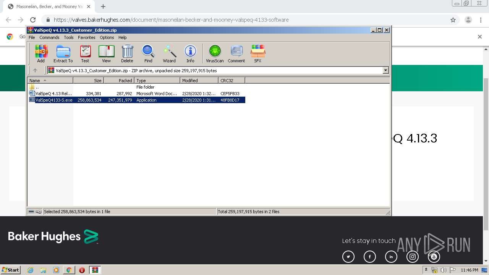
Task: Reload the Chrome page
Action: (33, 20)
